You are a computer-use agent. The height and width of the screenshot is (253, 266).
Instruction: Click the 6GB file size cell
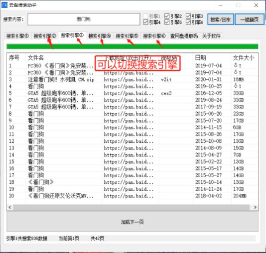237,127
